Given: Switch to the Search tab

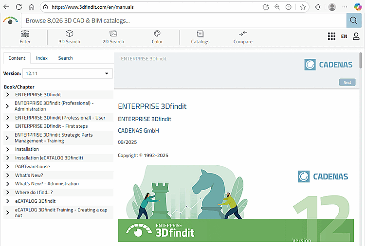Looking at the screenshot, I should [65, 58].
